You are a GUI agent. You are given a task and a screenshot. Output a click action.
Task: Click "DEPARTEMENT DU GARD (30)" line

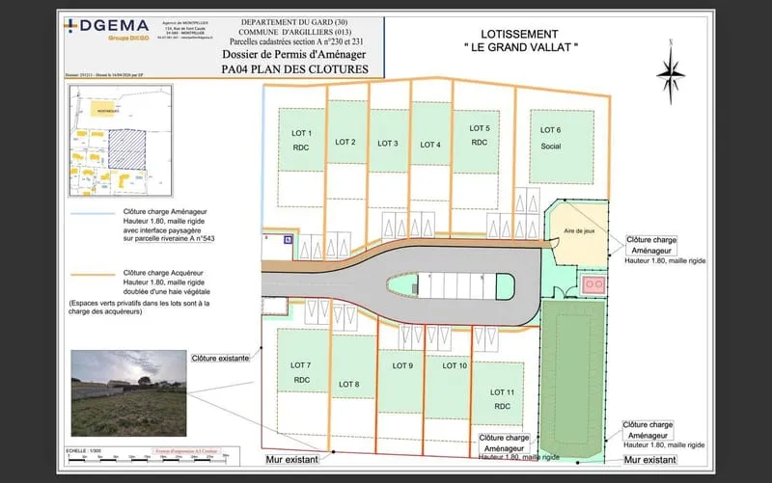coord(294,22)
